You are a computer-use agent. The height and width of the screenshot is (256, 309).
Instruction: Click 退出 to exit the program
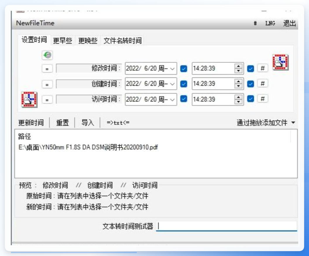[289, 23]
